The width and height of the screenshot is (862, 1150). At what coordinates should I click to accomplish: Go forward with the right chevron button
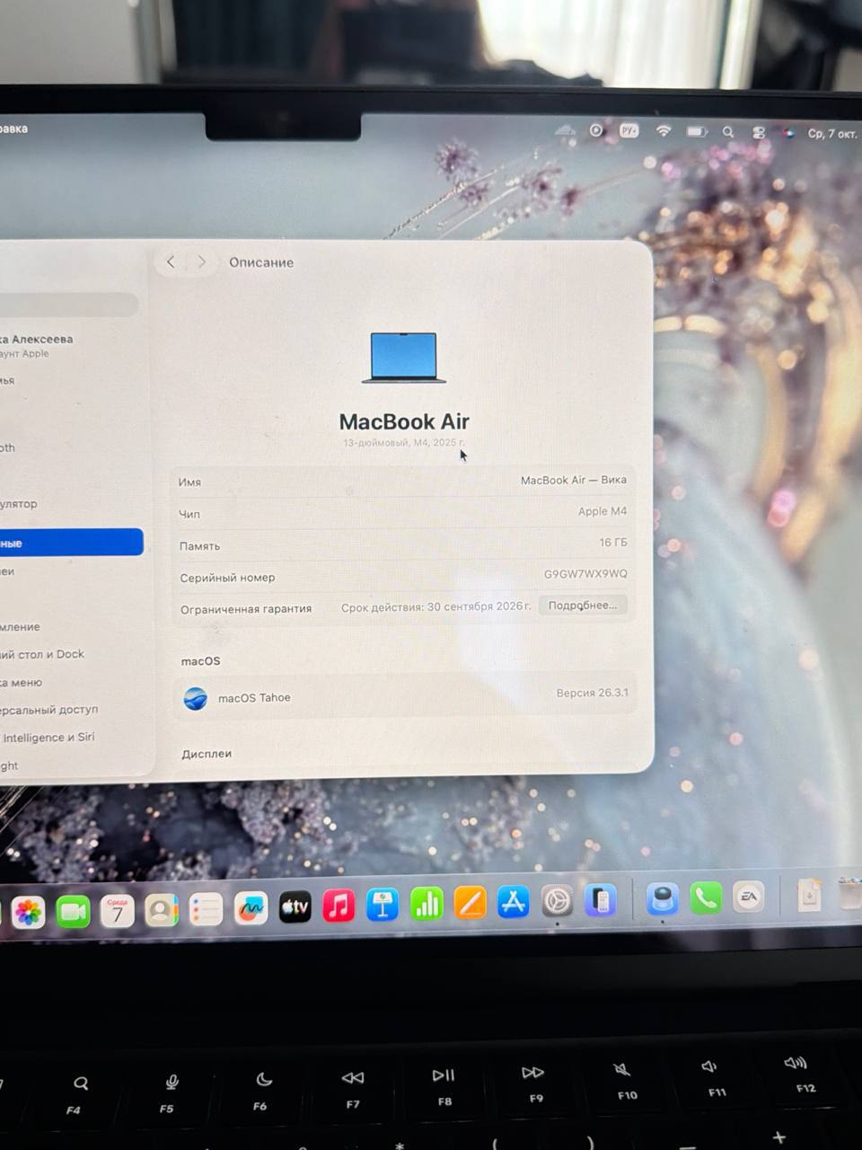point(202,261)
